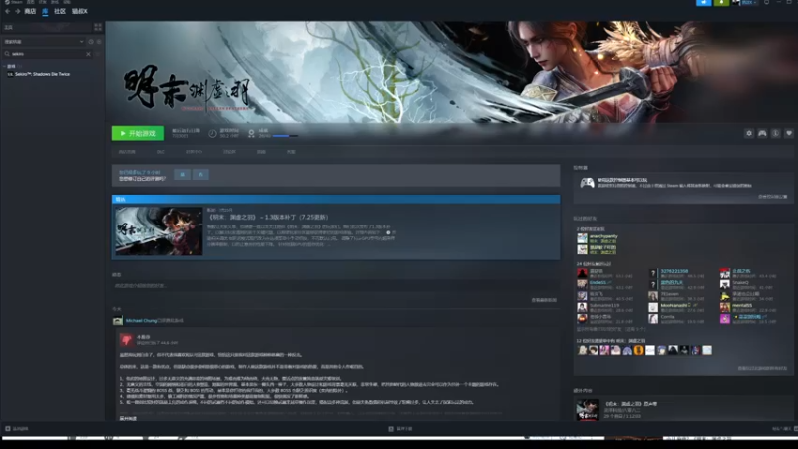Open friend SnakeQ's entry
This screenshot has height=449, width=798.
tap(747, 284)
